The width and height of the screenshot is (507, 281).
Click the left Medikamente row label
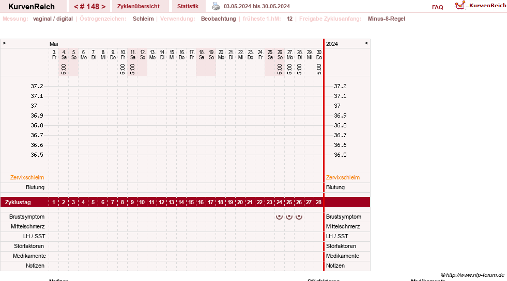(29, 256)
